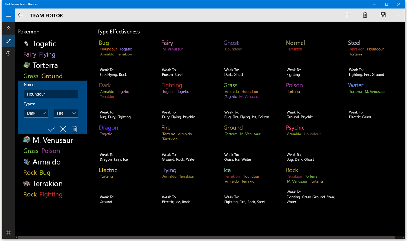Click the Torterra sprite icon
Screen dimensions: 407x241
26,65
